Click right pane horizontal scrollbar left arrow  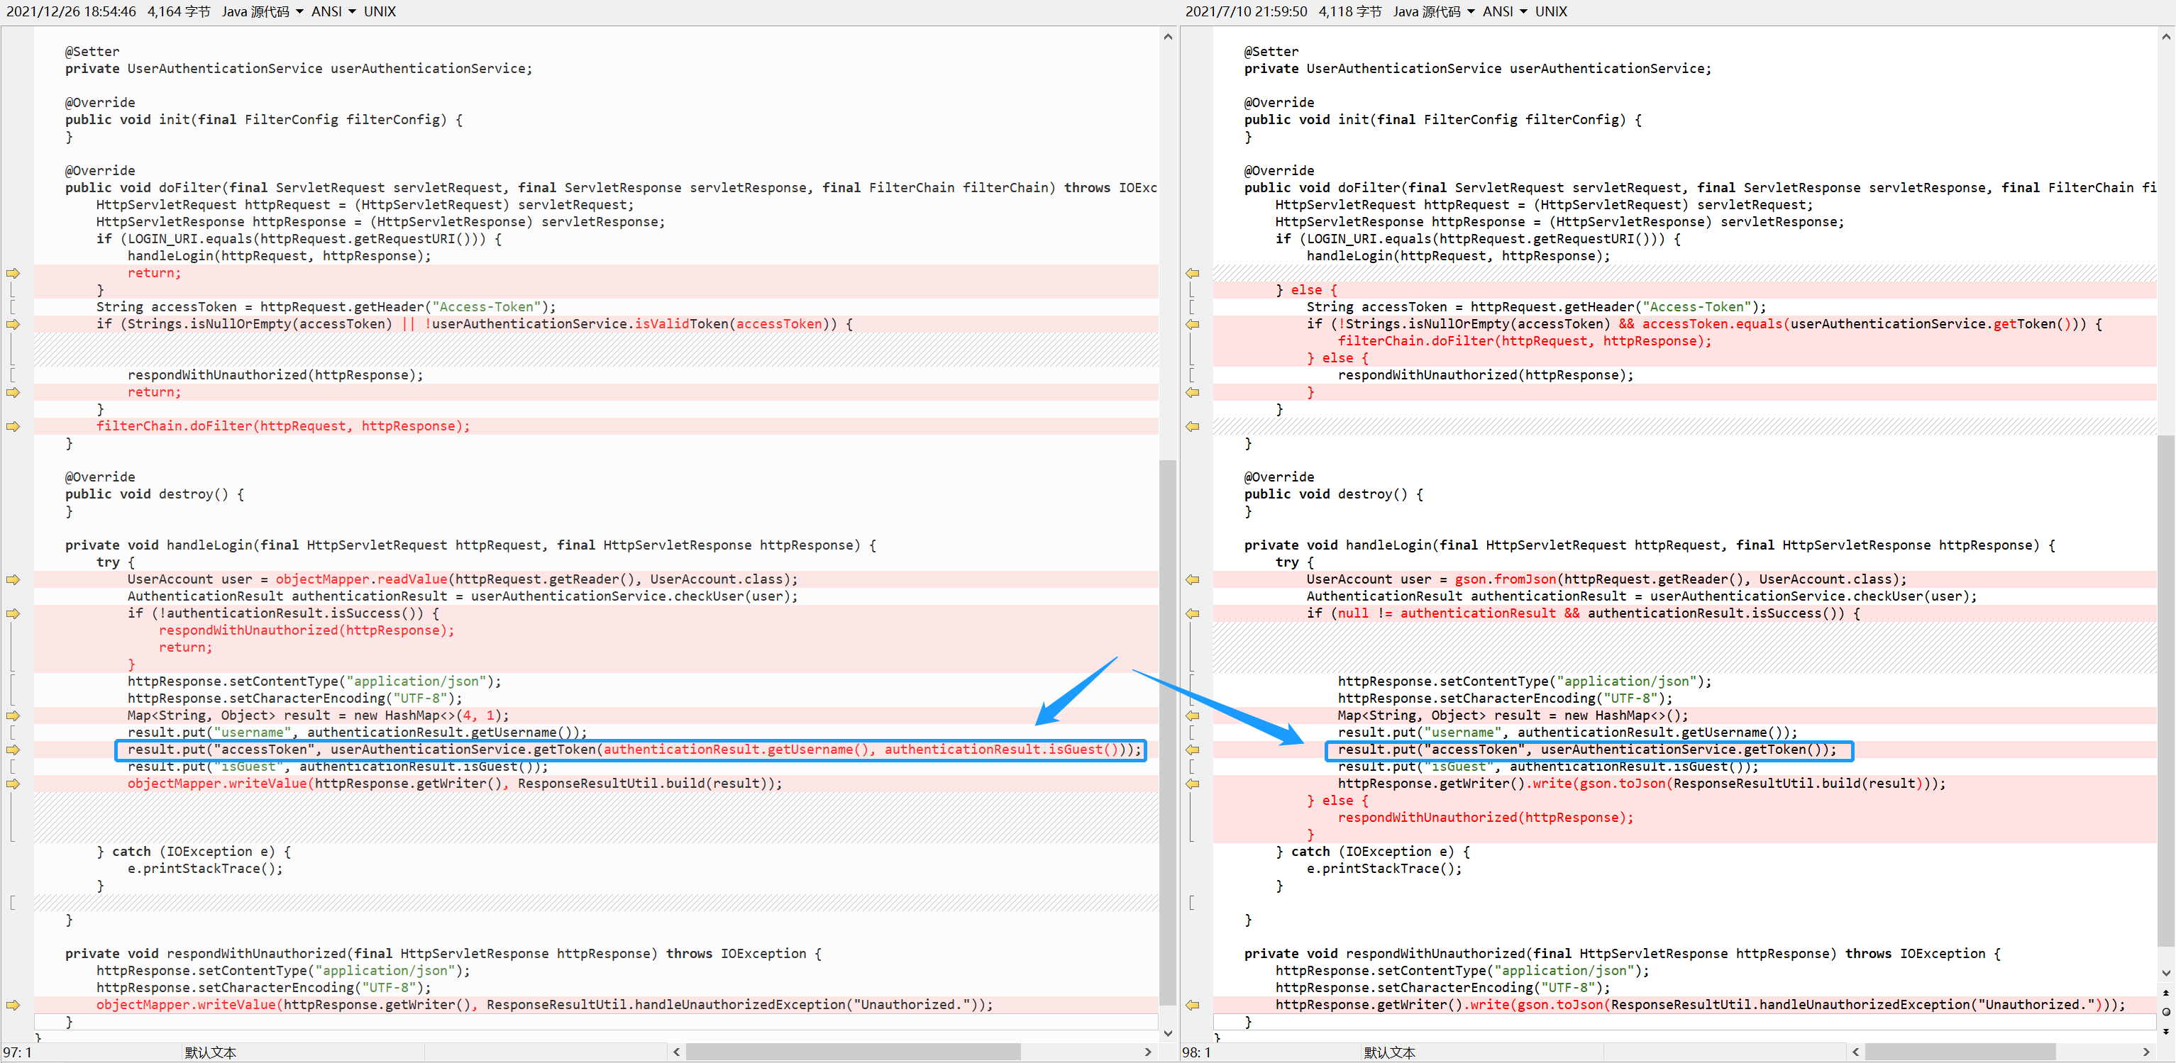click(1855, 1052)
